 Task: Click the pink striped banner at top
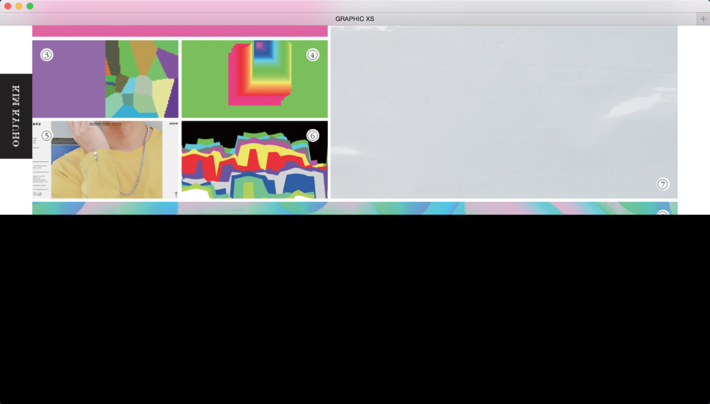tap(180, 31)
